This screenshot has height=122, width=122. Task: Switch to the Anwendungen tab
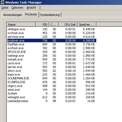click(13, 15)
